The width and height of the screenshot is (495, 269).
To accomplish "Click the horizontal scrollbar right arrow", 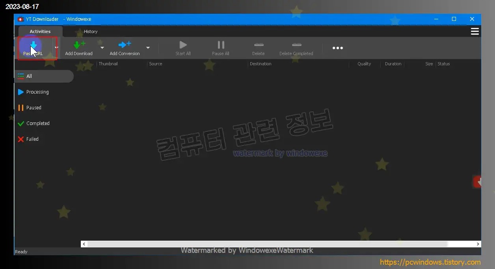I will point(478,244).
